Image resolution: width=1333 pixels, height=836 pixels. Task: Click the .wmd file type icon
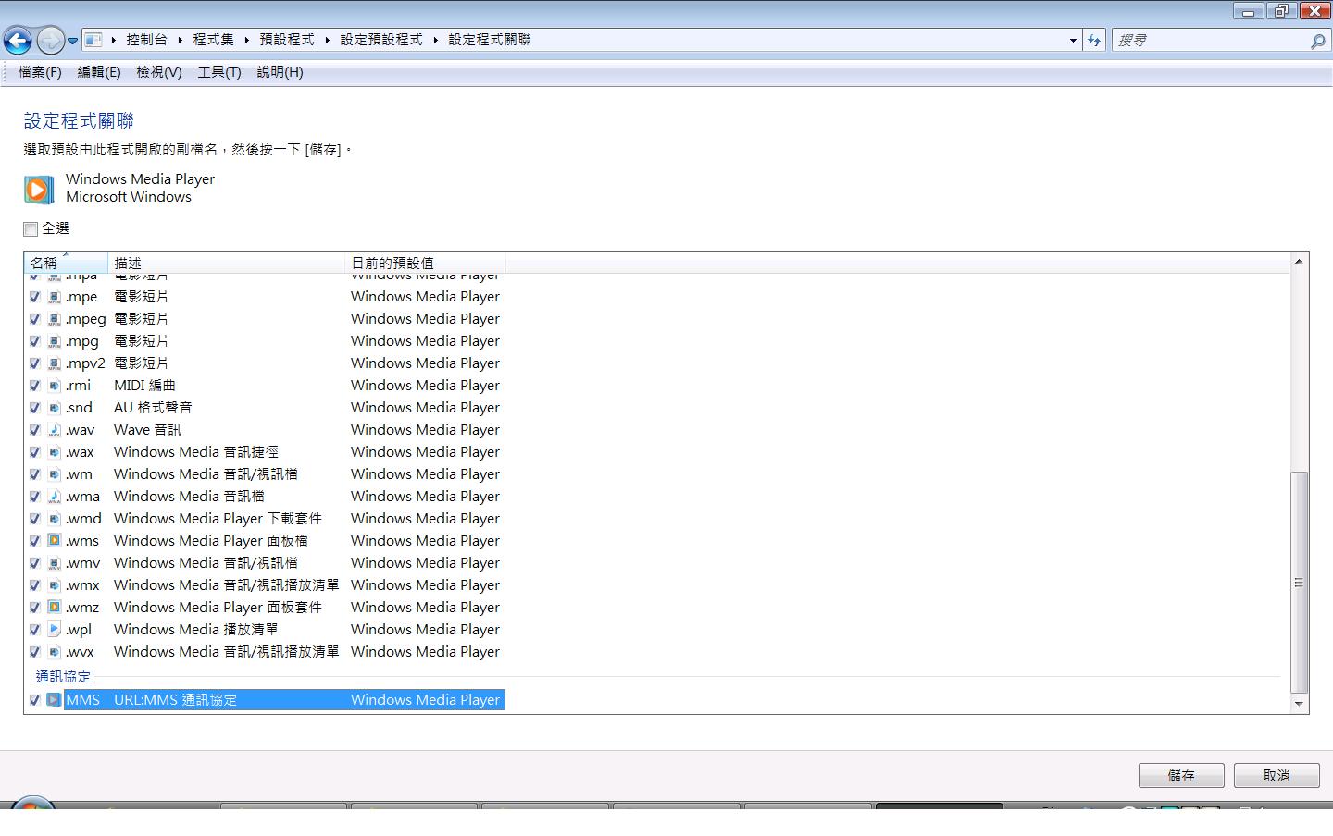[55, 519]
